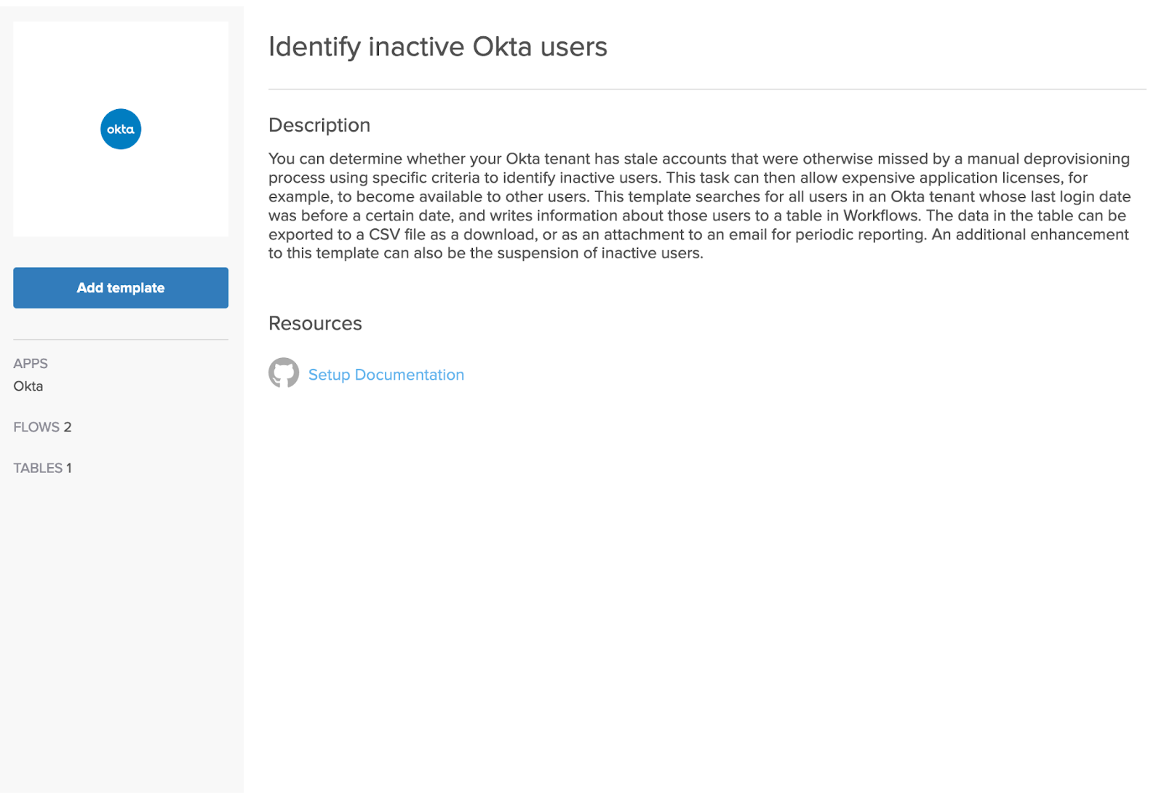The height and width of the screenshot is (804, 1164).
Task: Select the APPS label in sidebar
Action: pos(31,363)
